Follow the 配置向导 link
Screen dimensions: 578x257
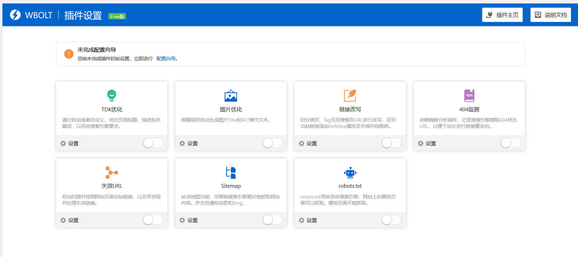pyautogui.click(x=166, y=59)
